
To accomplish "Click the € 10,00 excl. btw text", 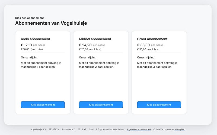I will 32,49.
